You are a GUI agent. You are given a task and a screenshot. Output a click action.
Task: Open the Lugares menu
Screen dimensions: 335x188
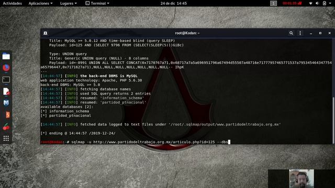tap(69, 3)
